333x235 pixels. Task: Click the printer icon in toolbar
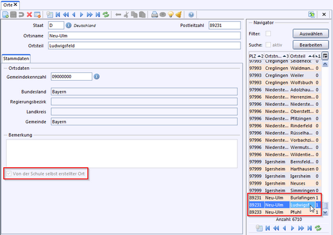point(155,15)
